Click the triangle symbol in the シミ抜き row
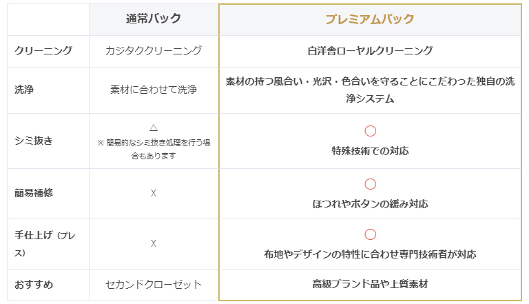The width and height of the screenshot is (529, 304). click(154, 128)
